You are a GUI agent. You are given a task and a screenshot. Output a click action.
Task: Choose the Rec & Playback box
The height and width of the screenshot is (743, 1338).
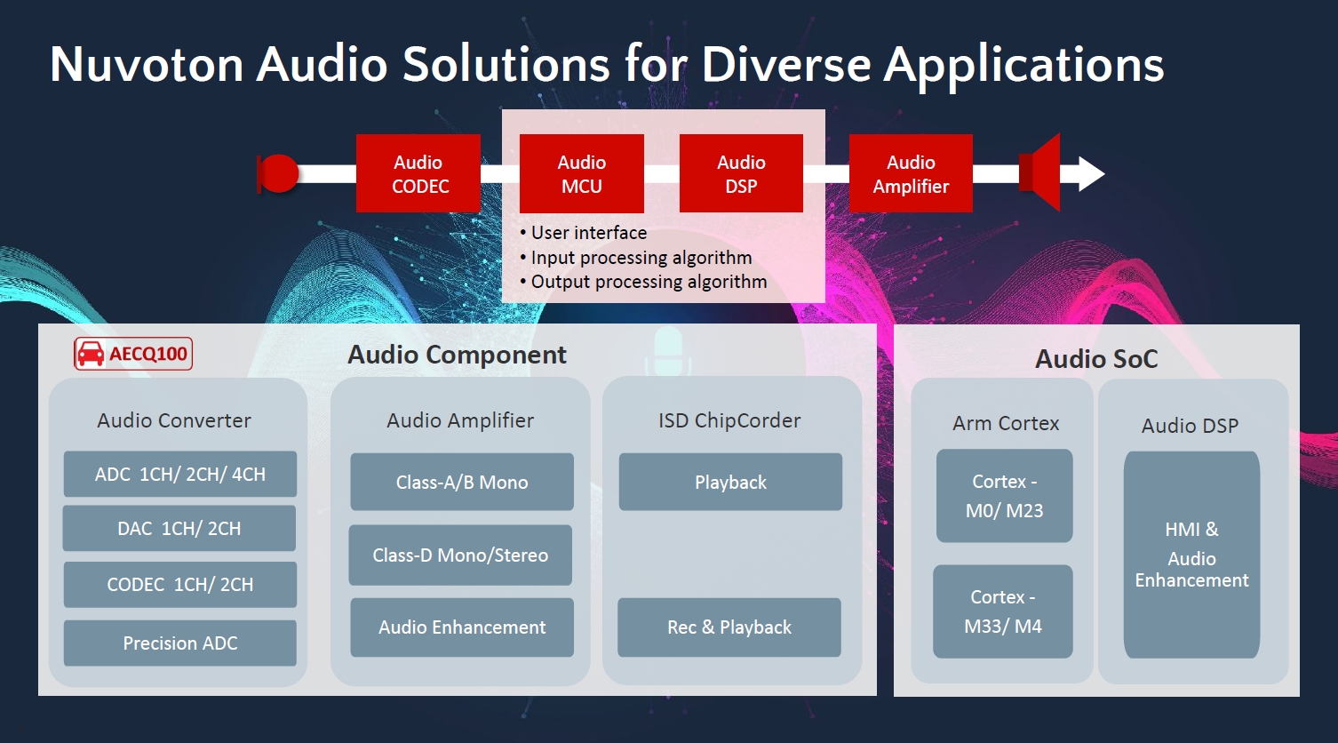coord(729,627)
